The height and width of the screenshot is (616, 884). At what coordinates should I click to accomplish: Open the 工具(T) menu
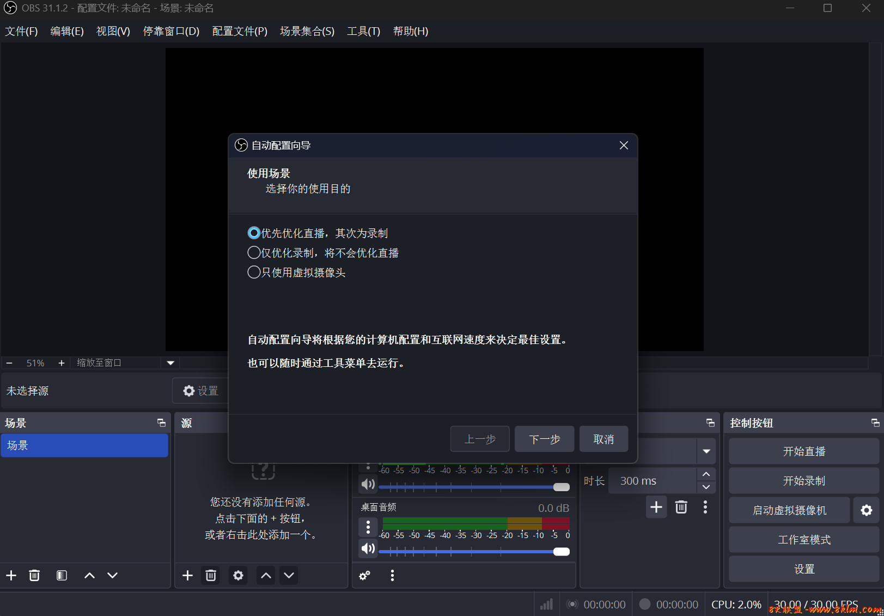363,32
